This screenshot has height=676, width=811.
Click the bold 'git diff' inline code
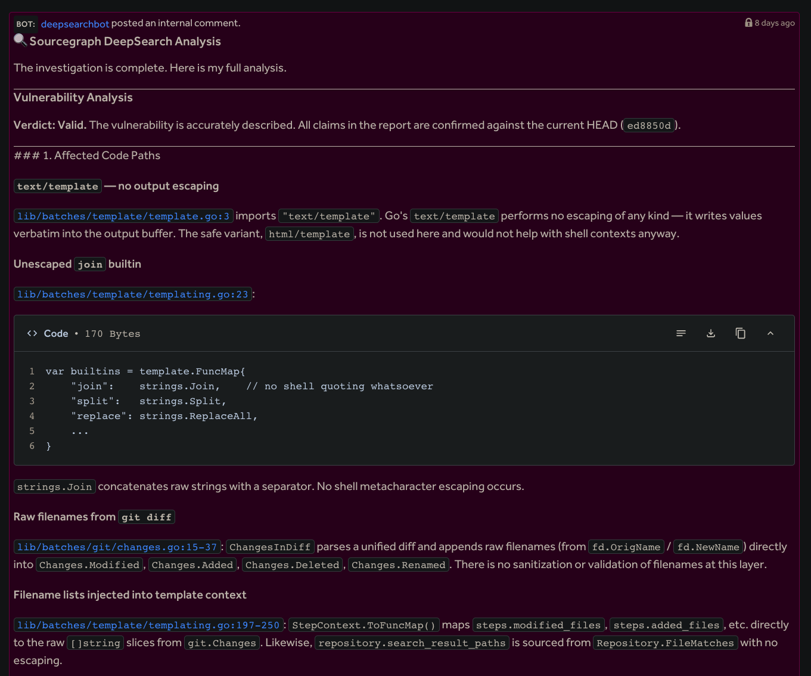(147, 517)
